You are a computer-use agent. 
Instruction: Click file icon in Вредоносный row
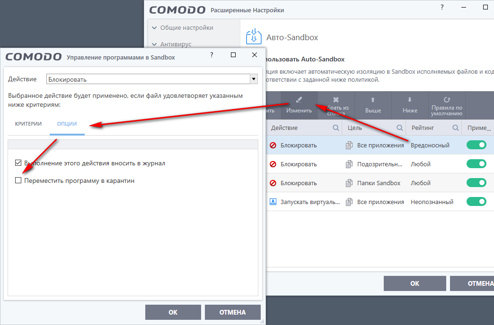349,145
